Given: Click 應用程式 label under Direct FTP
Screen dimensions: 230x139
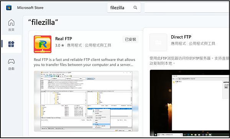Looking at the screenshot, I should 178,44.
